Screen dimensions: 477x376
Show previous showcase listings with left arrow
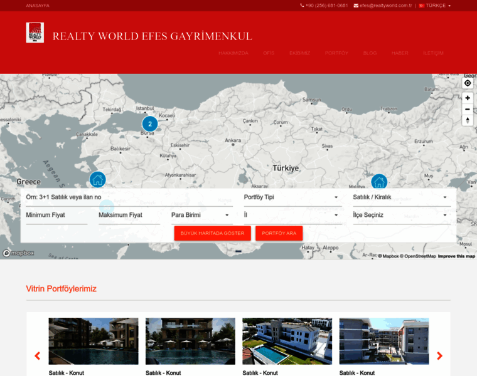[x=38, y=356]
